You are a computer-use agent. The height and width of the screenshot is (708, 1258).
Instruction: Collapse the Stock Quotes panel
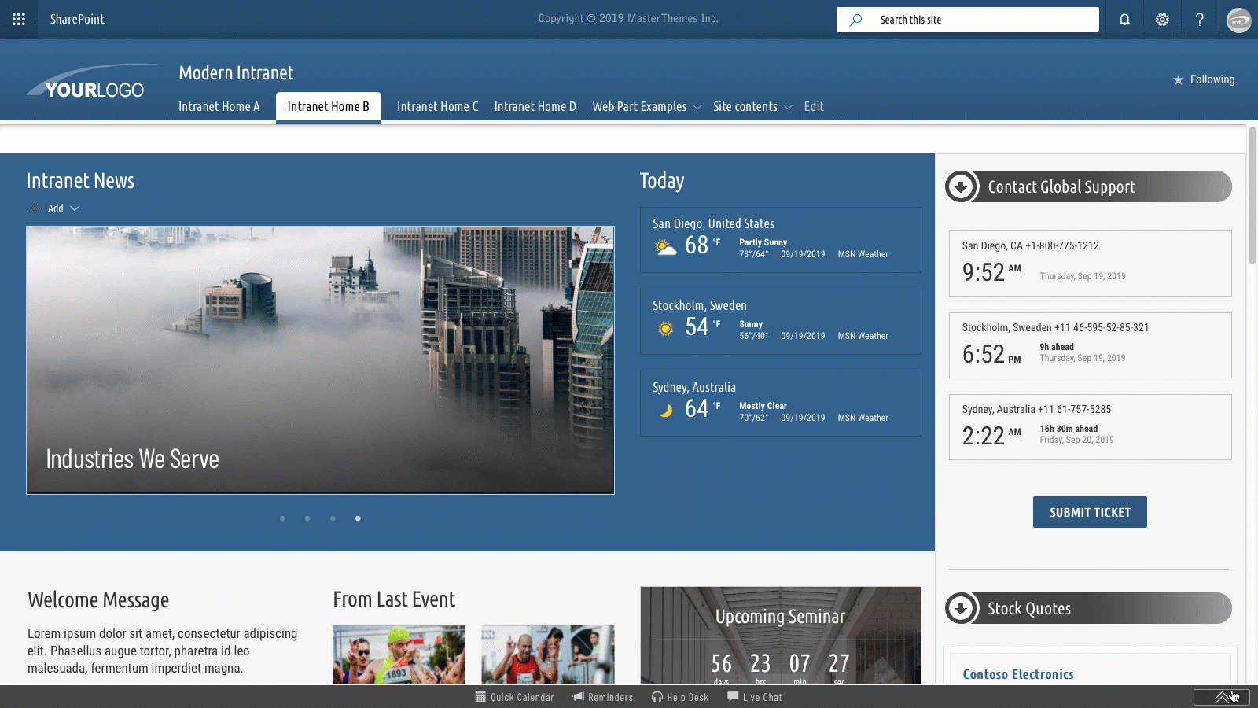click(961, 608)
